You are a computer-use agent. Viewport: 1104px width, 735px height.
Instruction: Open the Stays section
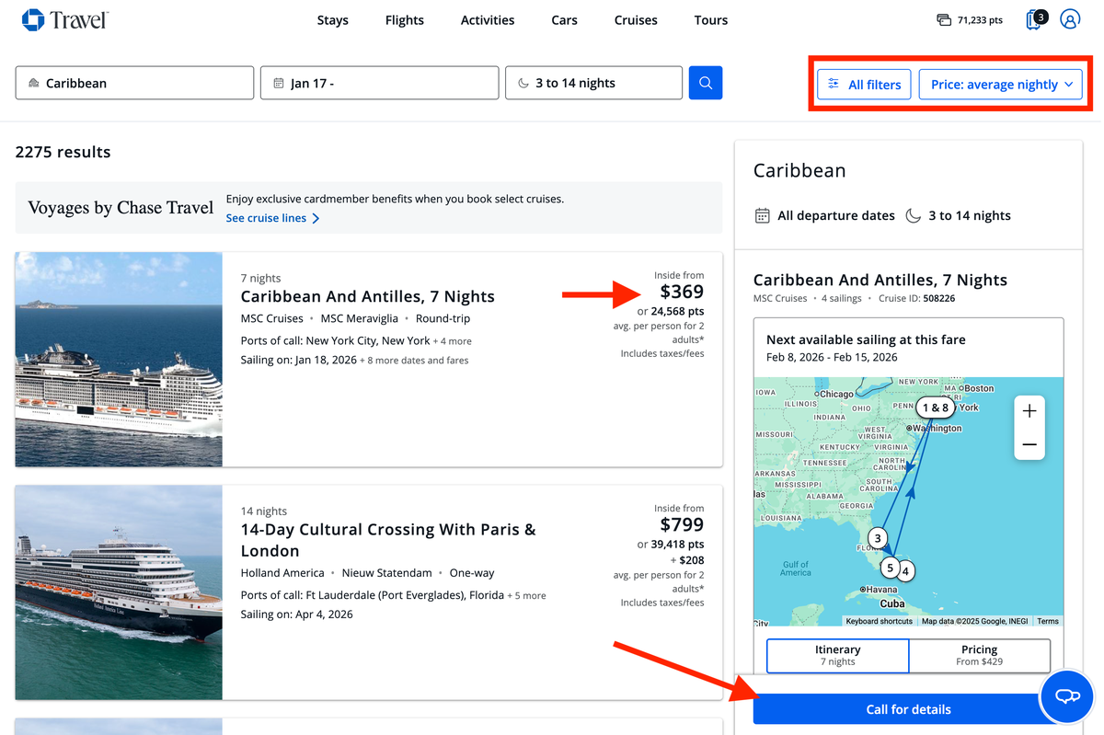point(332,20)
